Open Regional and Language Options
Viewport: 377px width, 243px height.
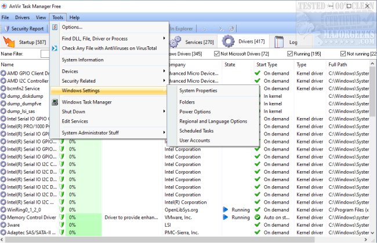(x=213, y=121)
